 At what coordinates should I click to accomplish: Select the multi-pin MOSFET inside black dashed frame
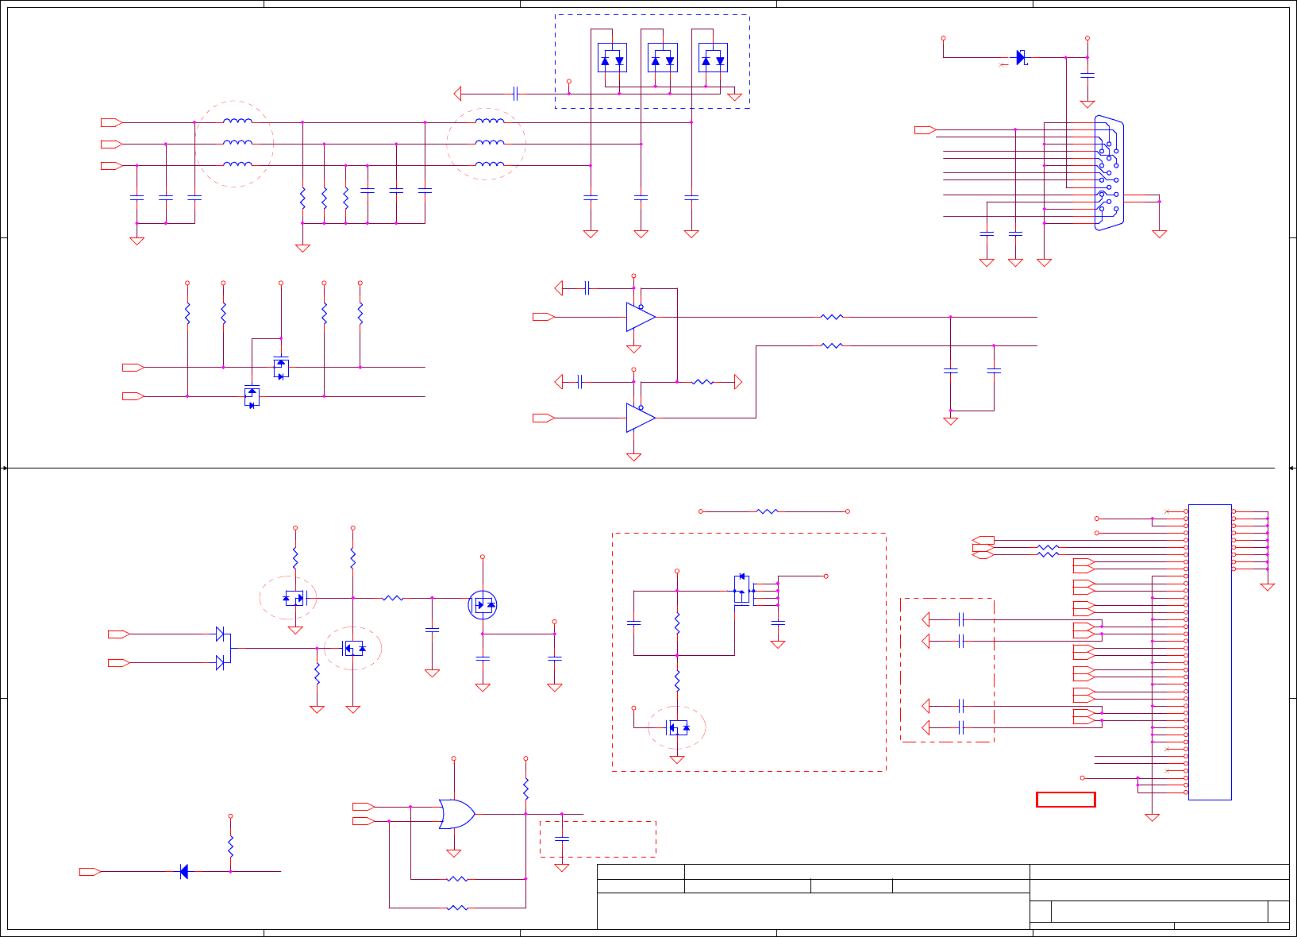point(743,590)
